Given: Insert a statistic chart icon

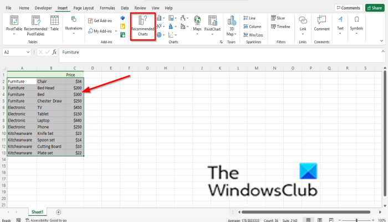Looking at the screenshot, I should click(171, 26).
